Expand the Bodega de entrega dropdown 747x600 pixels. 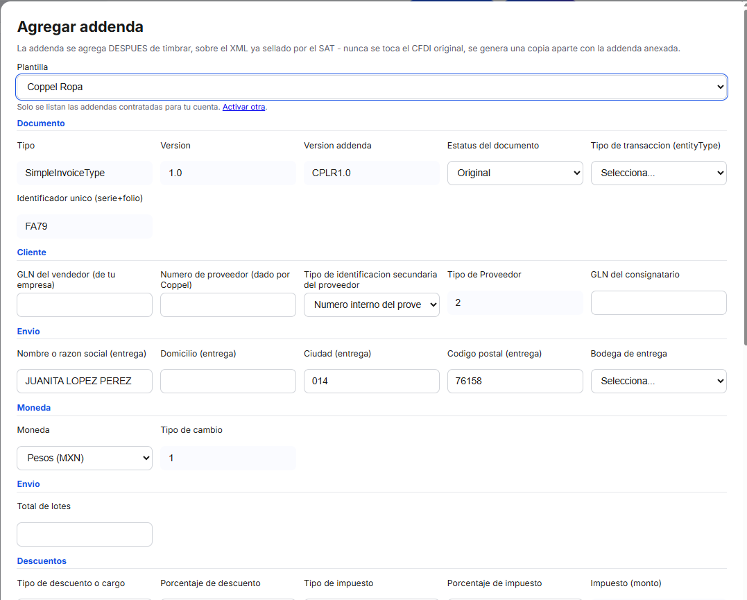658,381
